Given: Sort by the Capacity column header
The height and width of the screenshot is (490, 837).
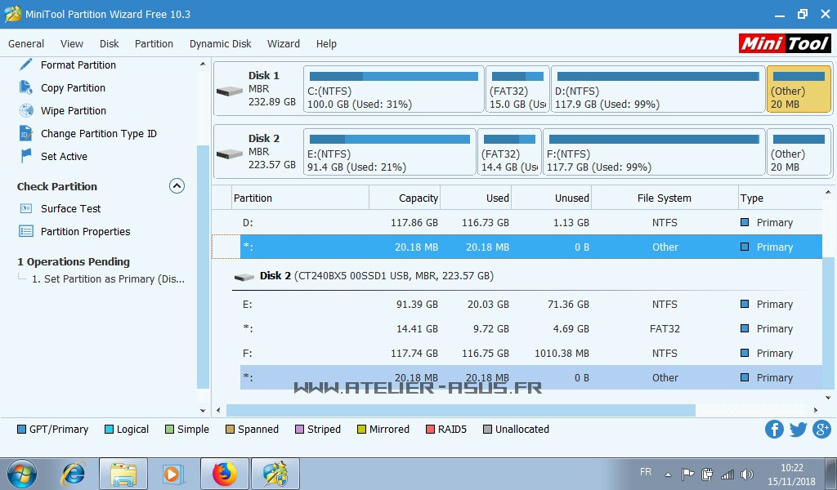Looking at the screenshot, I should (404, 198).
